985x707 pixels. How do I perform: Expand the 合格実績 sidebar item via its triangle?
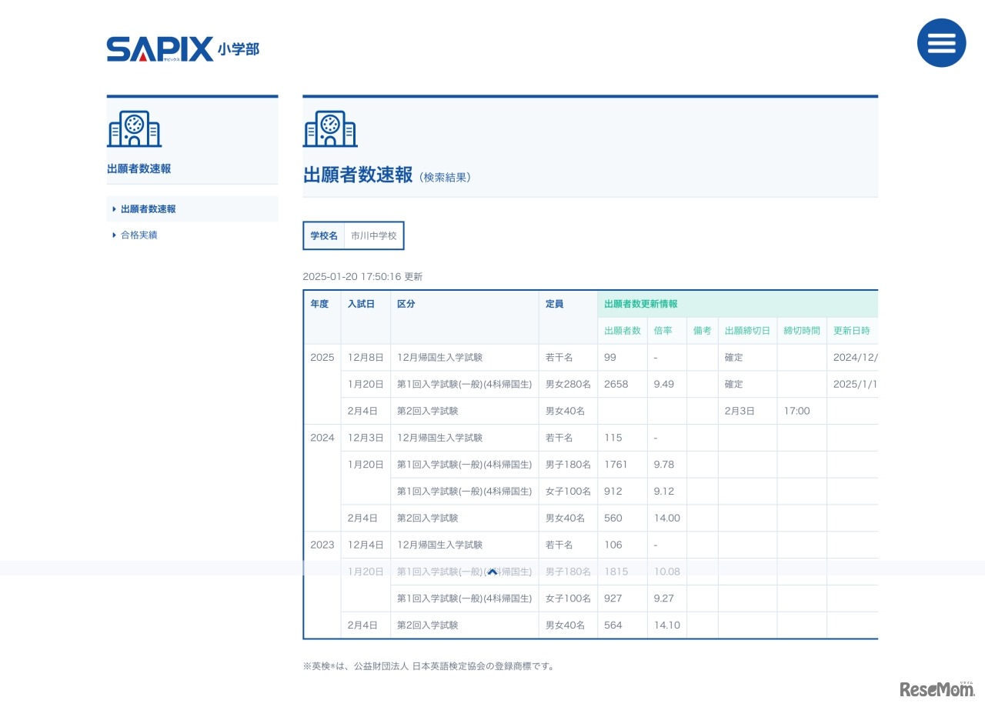pyautogui.click(x=114, y=235)
